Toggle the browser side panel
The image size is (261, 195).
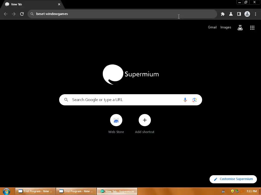click(x=239, y=14)
